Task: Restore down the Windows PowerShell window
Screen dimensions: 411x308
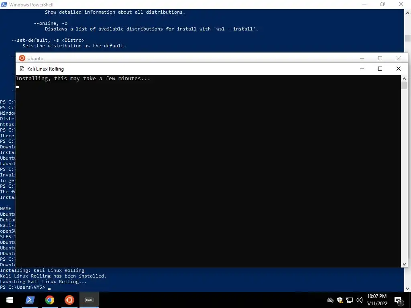Action: tap(383, 4)
